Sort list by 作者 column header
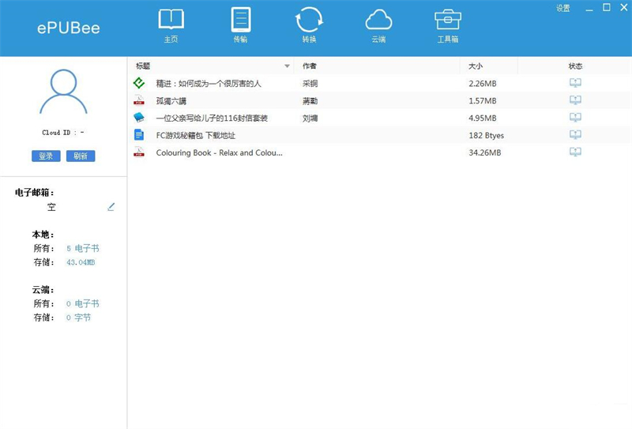Screen dimensions: 632x429 (x=310, y=66)
